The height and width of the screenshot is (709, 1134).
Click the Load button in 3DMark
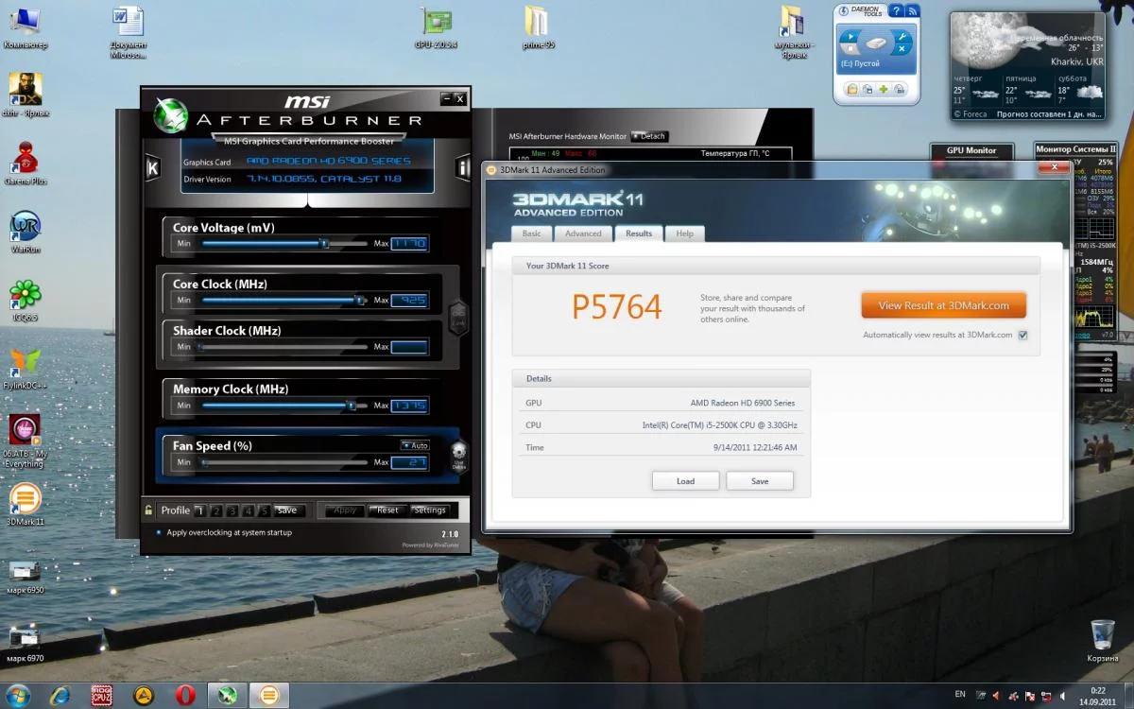tap(685, 481)
